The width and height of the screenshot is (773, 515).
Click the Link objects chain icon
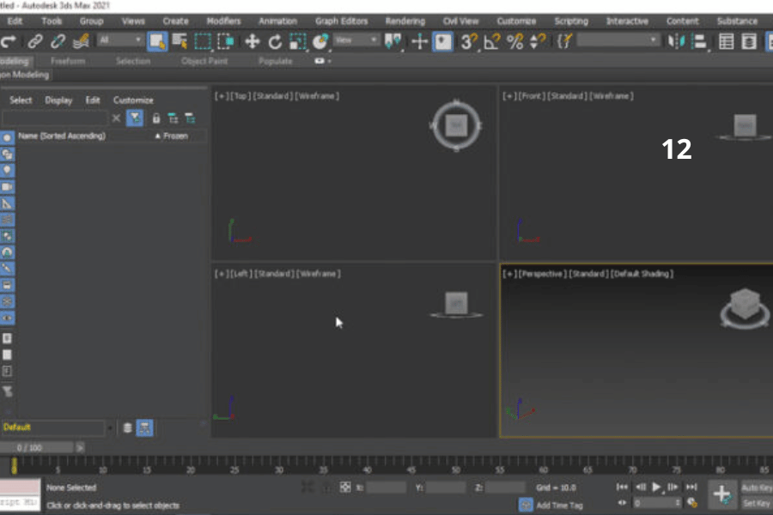[x=35, y=41]
